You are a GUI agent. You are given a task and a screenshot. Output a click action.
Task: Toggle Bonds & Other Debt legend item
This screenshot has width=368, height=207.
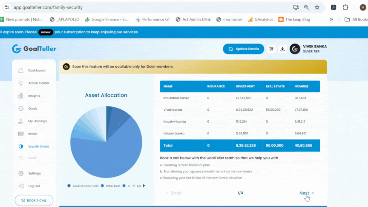[83, 186]
